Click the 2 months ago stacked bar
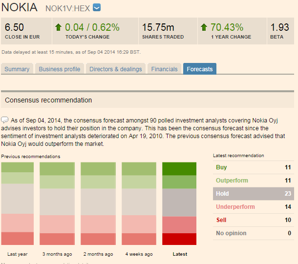This screenshot has height=264, width=298. tap(98, 203)
